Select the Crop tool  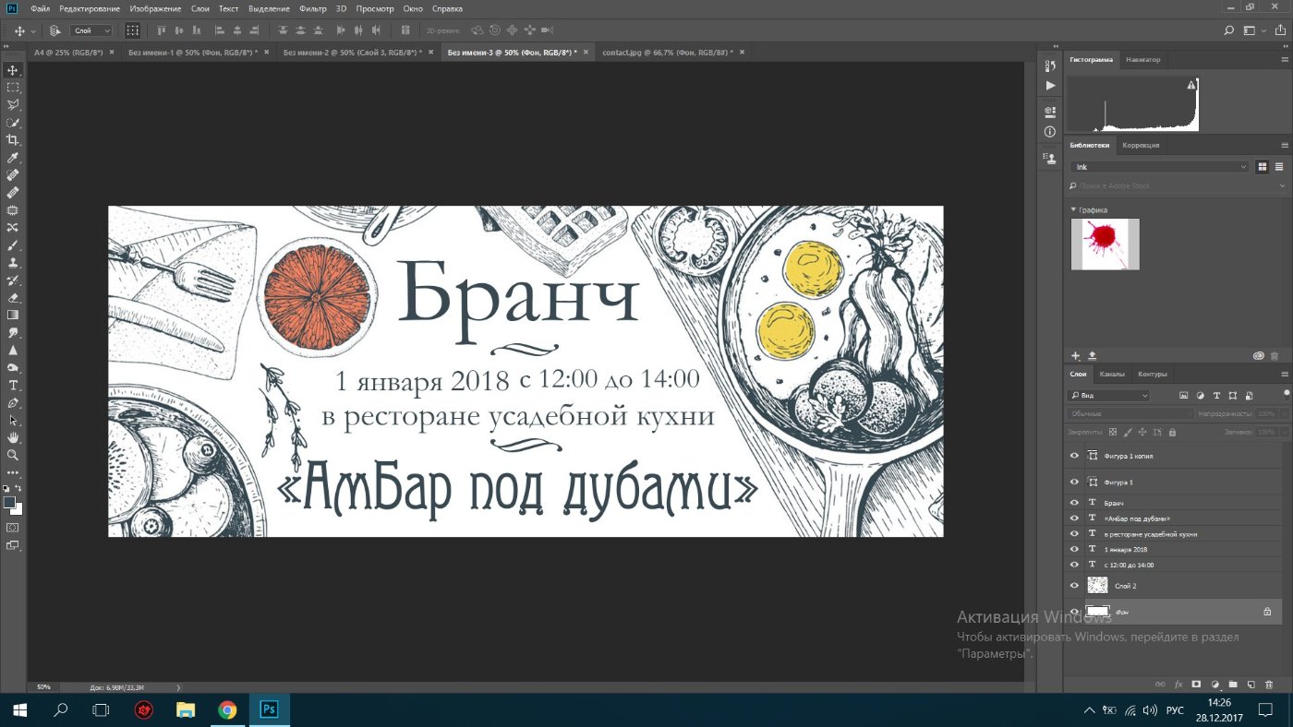tap(13, 139)
